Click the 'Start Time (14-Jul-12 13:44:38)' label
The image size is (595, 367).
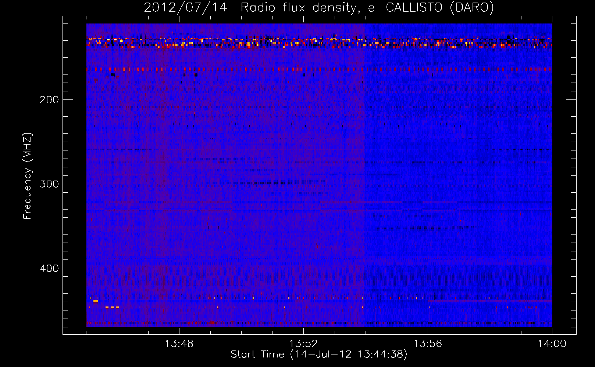pos(319,355)
